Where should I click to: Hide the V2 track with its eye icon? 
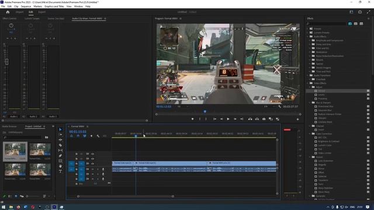pyautogui.click(x=92, y=159)
